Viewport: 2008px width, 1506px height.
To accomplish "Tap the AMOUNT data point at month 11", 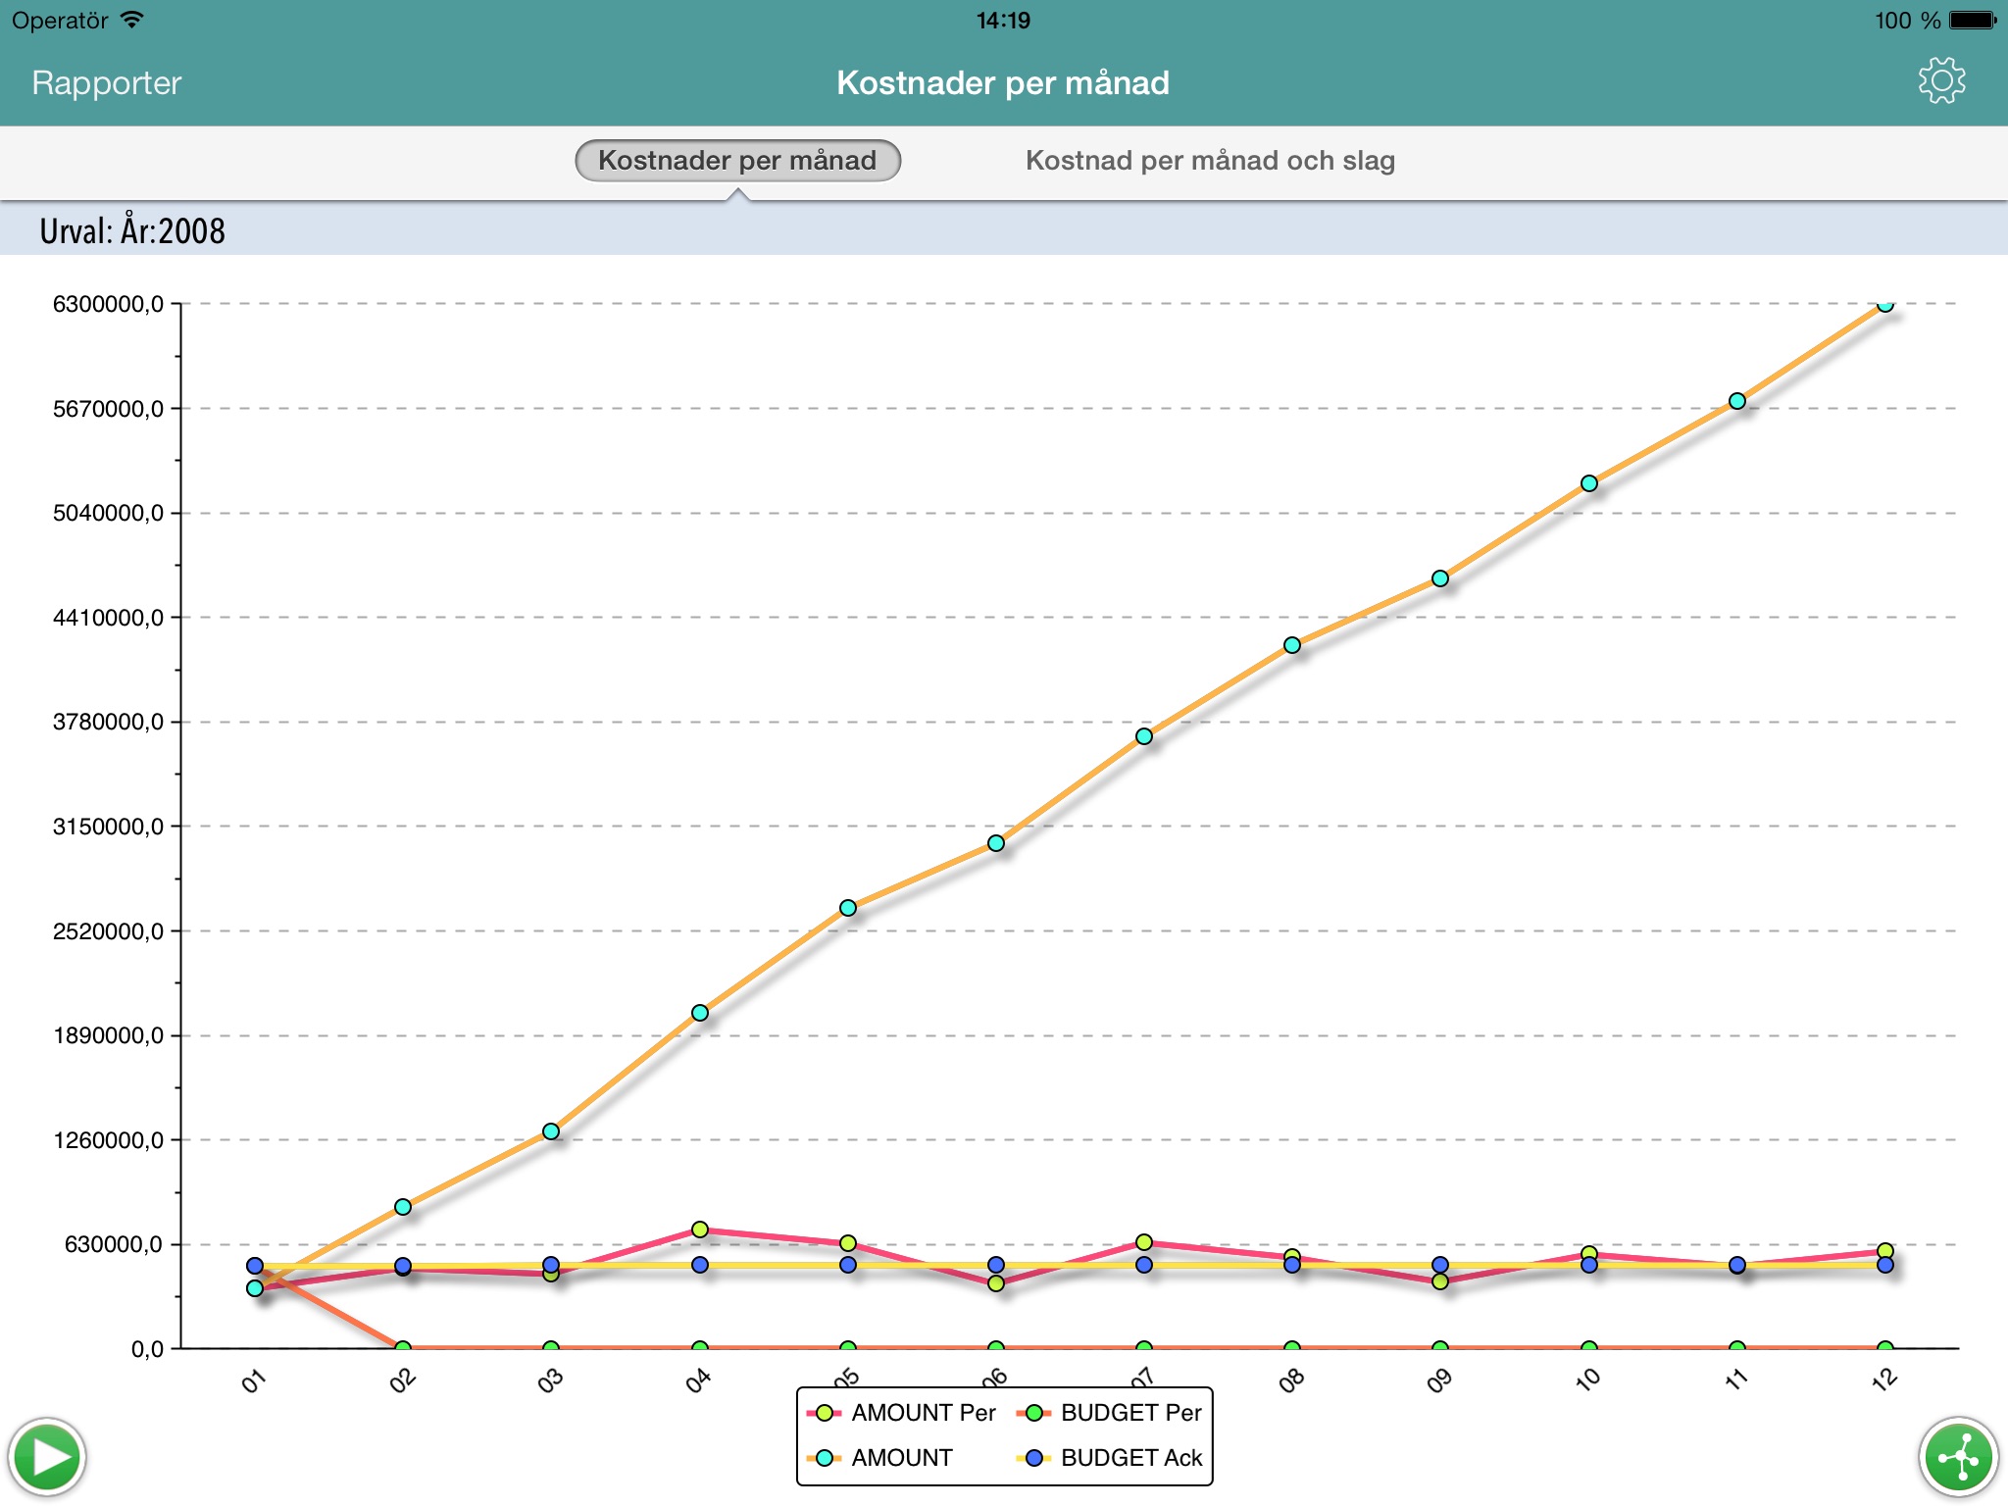I will tap(1736, 401).
